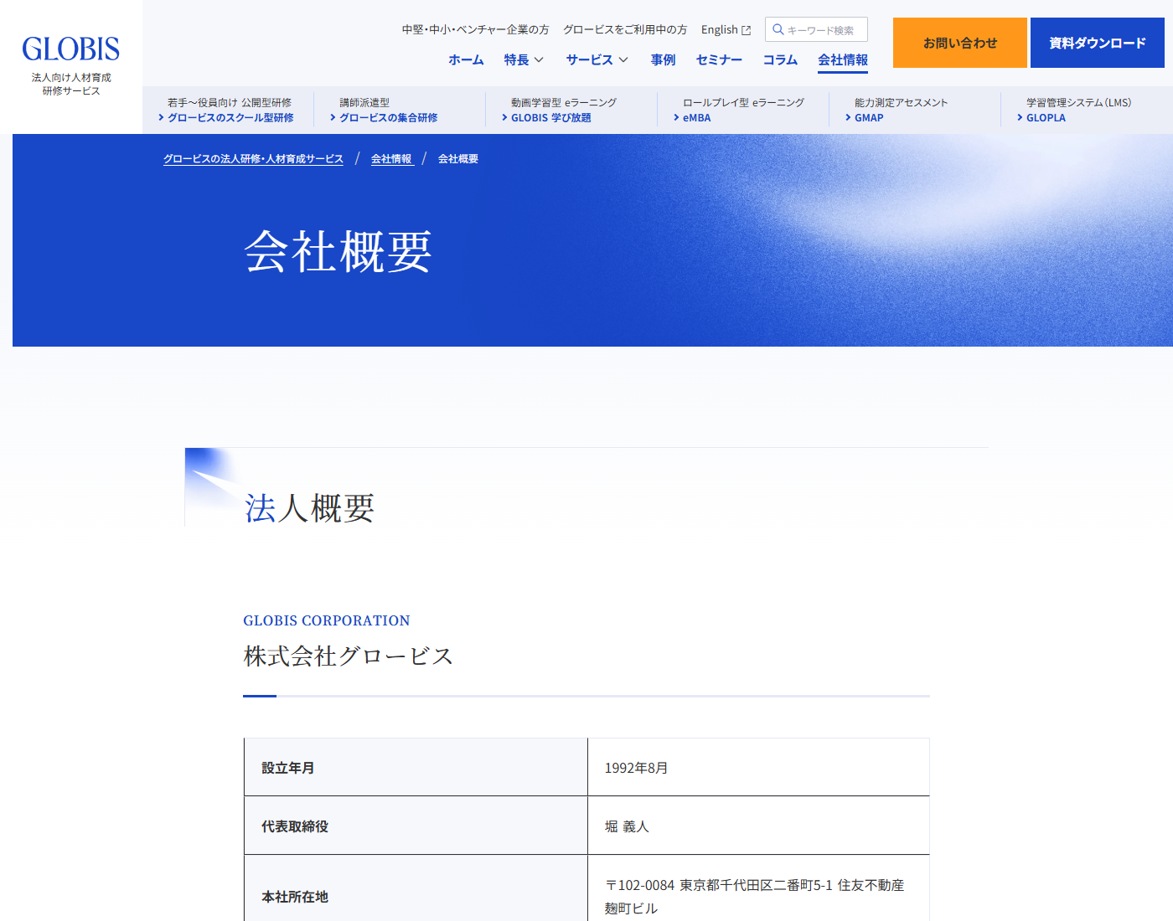Open コラム navigation item
The height and width of the screenshot is (921, 1173).
(x=780, y=59)
